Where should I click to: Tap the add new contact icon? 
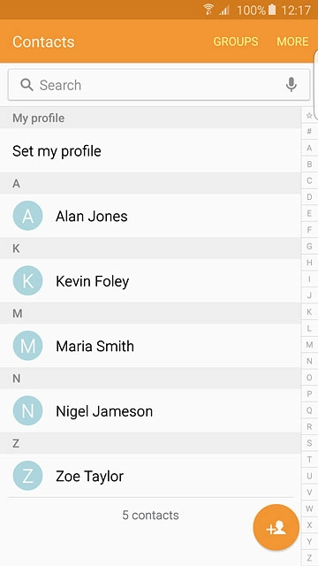(x=276, y=527)
